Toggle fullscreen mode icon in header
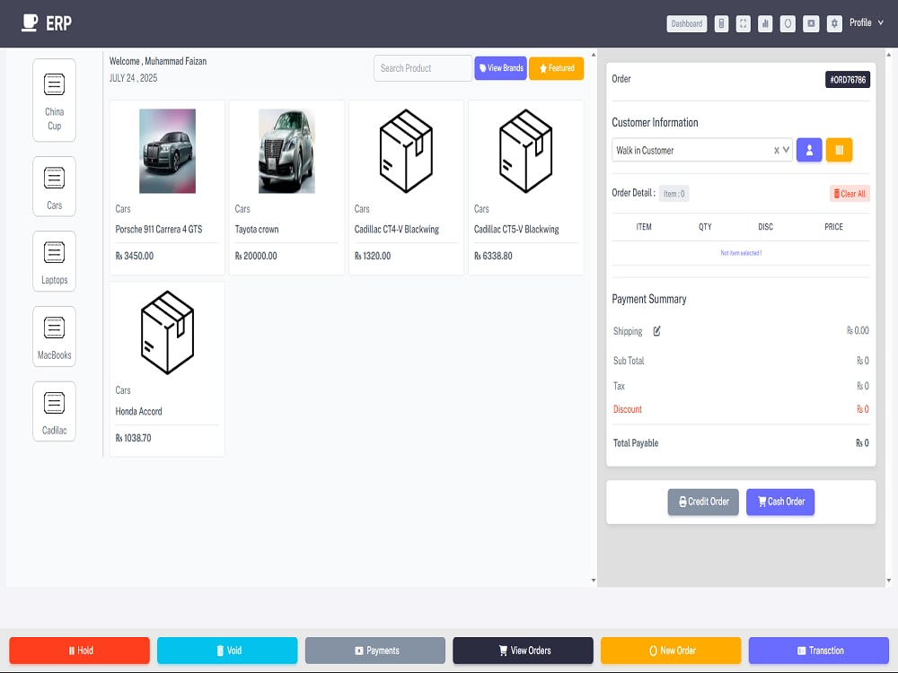The width and height of the screenshot is (898, 673). (743, 23)
